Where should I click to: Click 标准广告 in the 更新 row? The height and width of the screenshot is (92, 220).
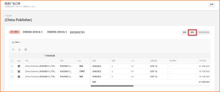(x=154, y=77)
